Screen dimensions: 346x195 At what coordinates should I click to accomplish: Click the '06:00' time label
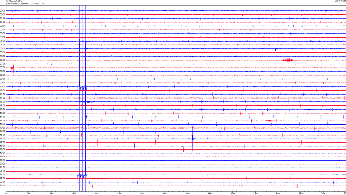point(3,56)
